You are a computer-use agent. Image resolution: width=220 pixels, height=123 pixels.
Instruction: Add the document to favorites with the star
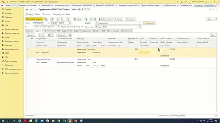click(36, 10)
